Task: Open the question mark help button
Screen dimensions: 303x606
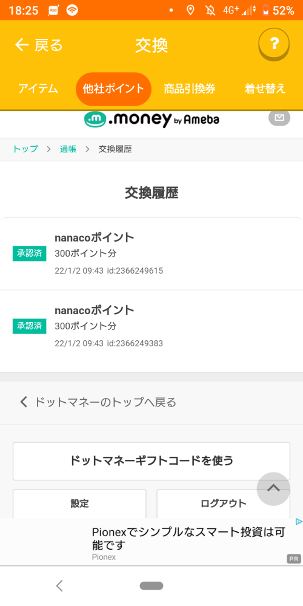Action: point(274,44)
